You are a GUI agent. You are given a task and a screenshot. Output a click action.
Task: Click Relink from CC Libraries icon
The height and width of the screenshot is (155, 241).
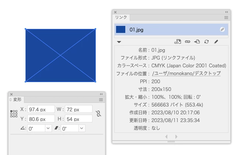pyautogui.click(x=178, y=42)
